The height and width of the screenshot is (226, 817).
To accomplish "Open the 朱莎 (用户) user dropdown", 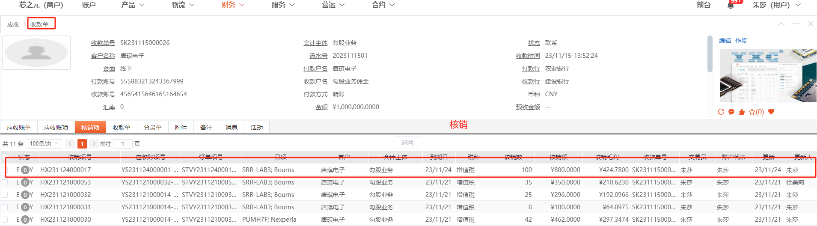I will coord(776,5).
